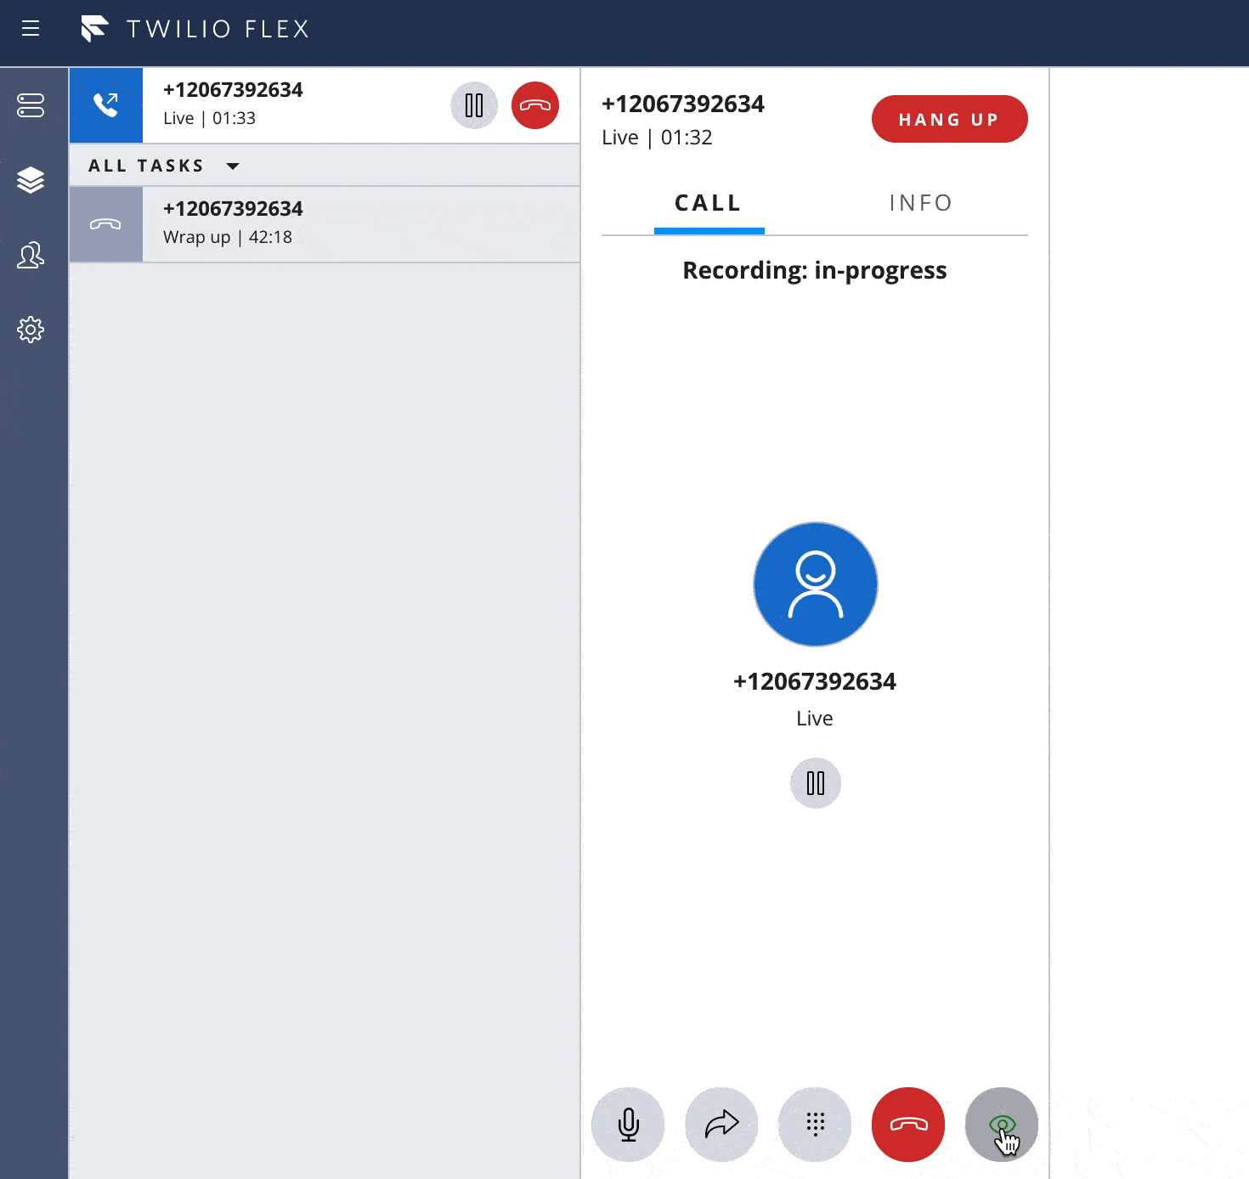The image size is (1249, 1179).
Task: Click the Live 01:33 task status text
Action: 210,118
